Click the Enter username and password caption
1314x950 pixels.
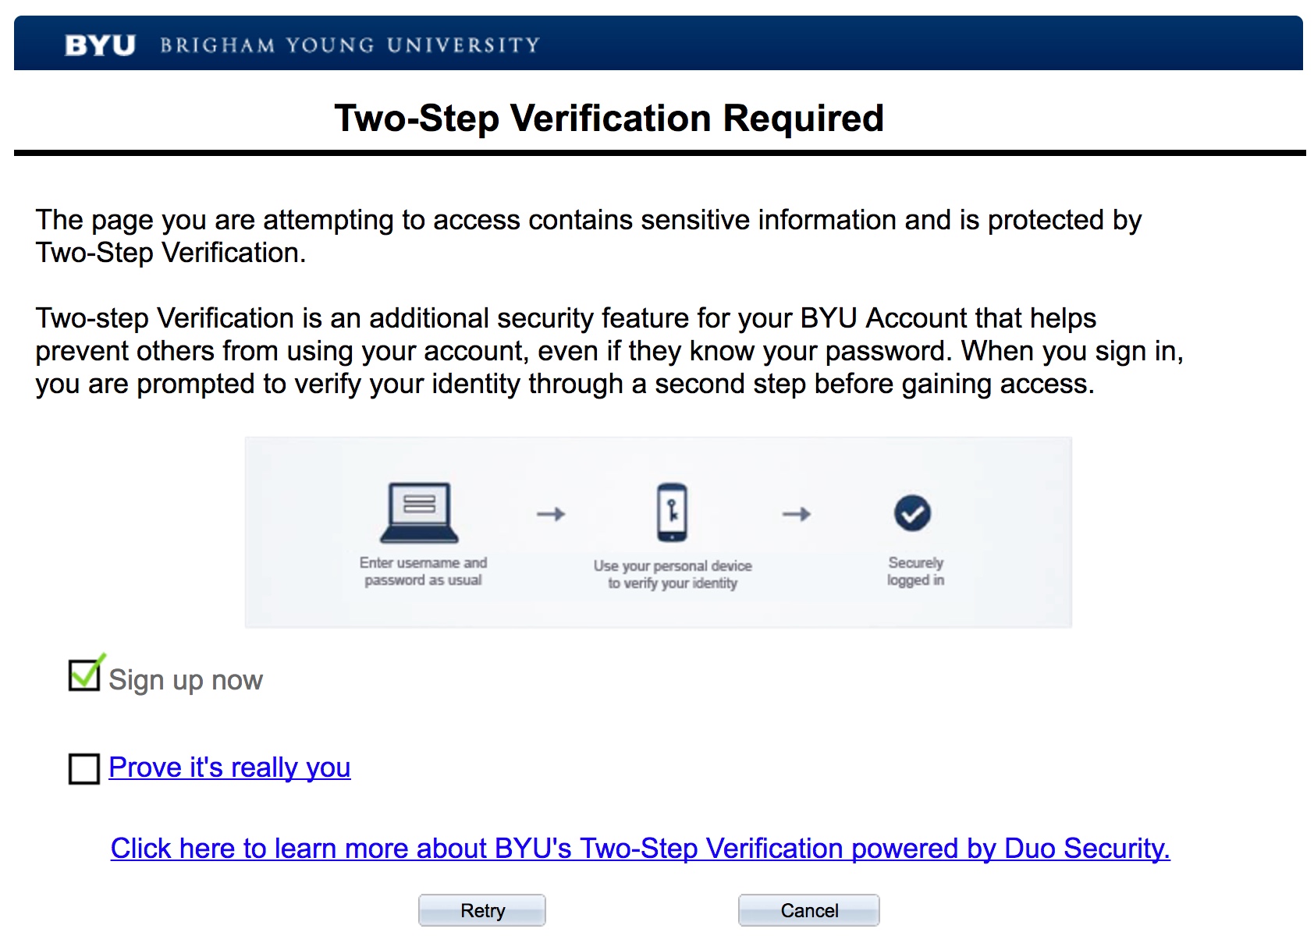point(423,571)
